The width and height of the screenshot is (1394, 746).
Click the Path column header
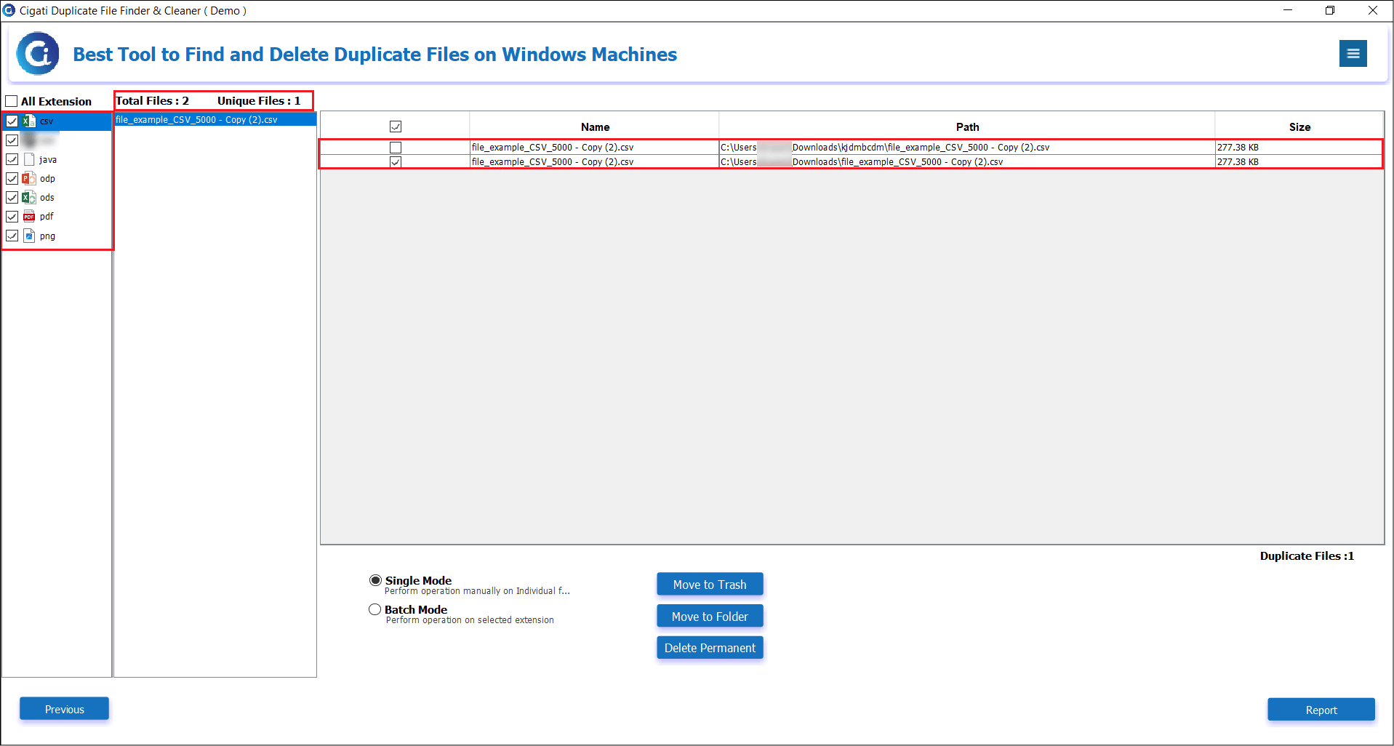click(967, 127)
